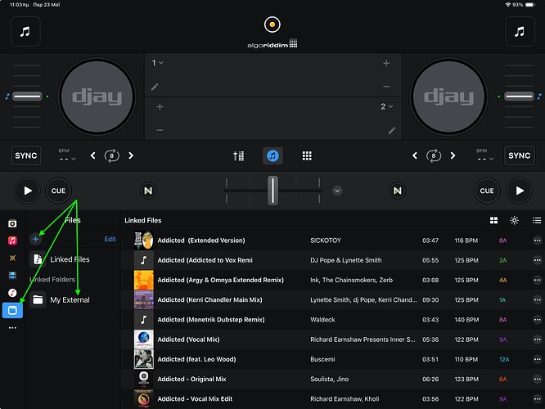Click left deck tempo slider handle
Image resolution: width=545 pixels, height=409 pixels.
(x=27, y=97)
